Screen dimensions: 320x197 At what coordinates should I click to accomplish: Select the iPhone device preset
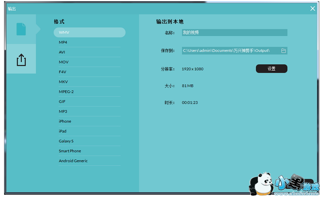pos(90,121)
